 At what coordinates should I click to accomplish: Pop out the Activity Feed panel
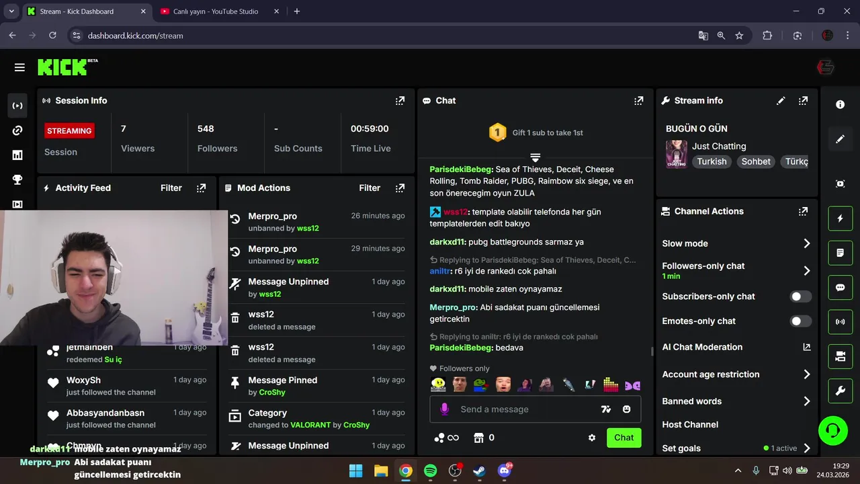(x=201, y=188)
